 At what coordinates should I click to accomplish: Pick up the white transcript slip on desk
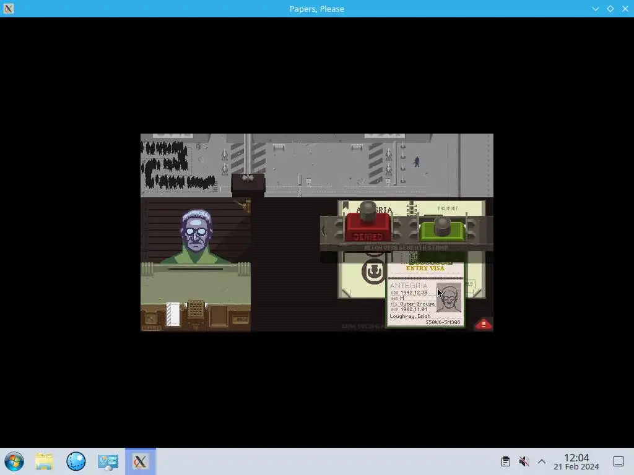pos(173,314)
